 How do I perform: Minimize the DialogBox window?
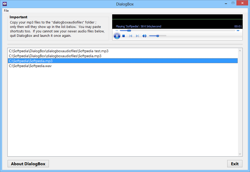pyautogui.click(x=226, y=3)
